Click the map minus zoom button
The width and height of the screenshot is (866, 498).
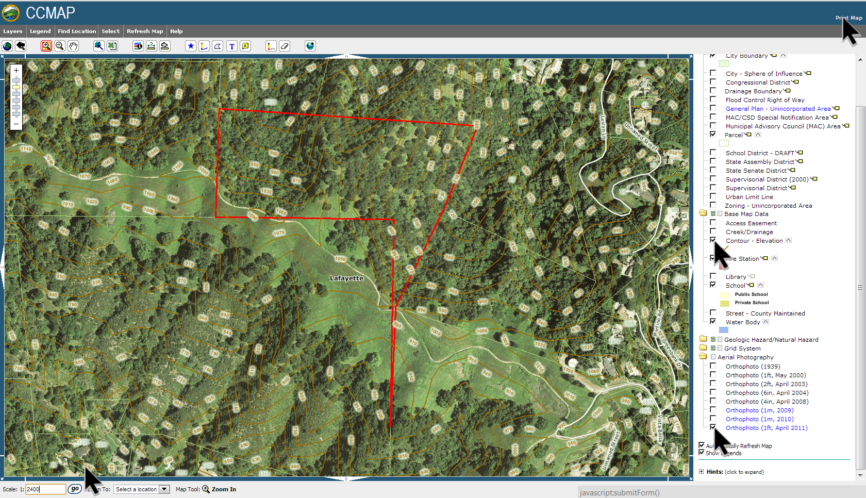(16, 124)
